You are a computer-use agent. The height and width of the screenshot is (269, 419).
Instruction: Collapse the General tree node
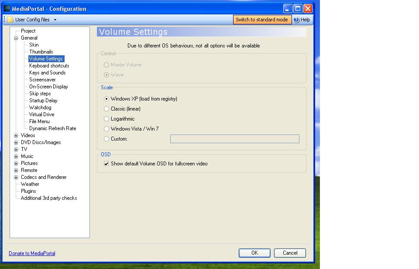[x=16, y=38]
